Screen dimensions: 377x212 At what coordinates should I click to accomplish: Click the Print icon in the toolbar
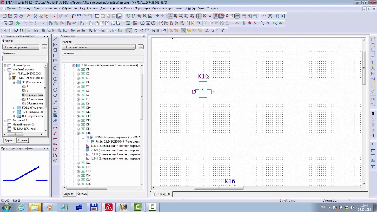coord(21,16)
